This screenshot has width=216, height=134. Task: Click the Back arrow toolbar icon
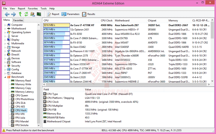[x=7, y=14]
